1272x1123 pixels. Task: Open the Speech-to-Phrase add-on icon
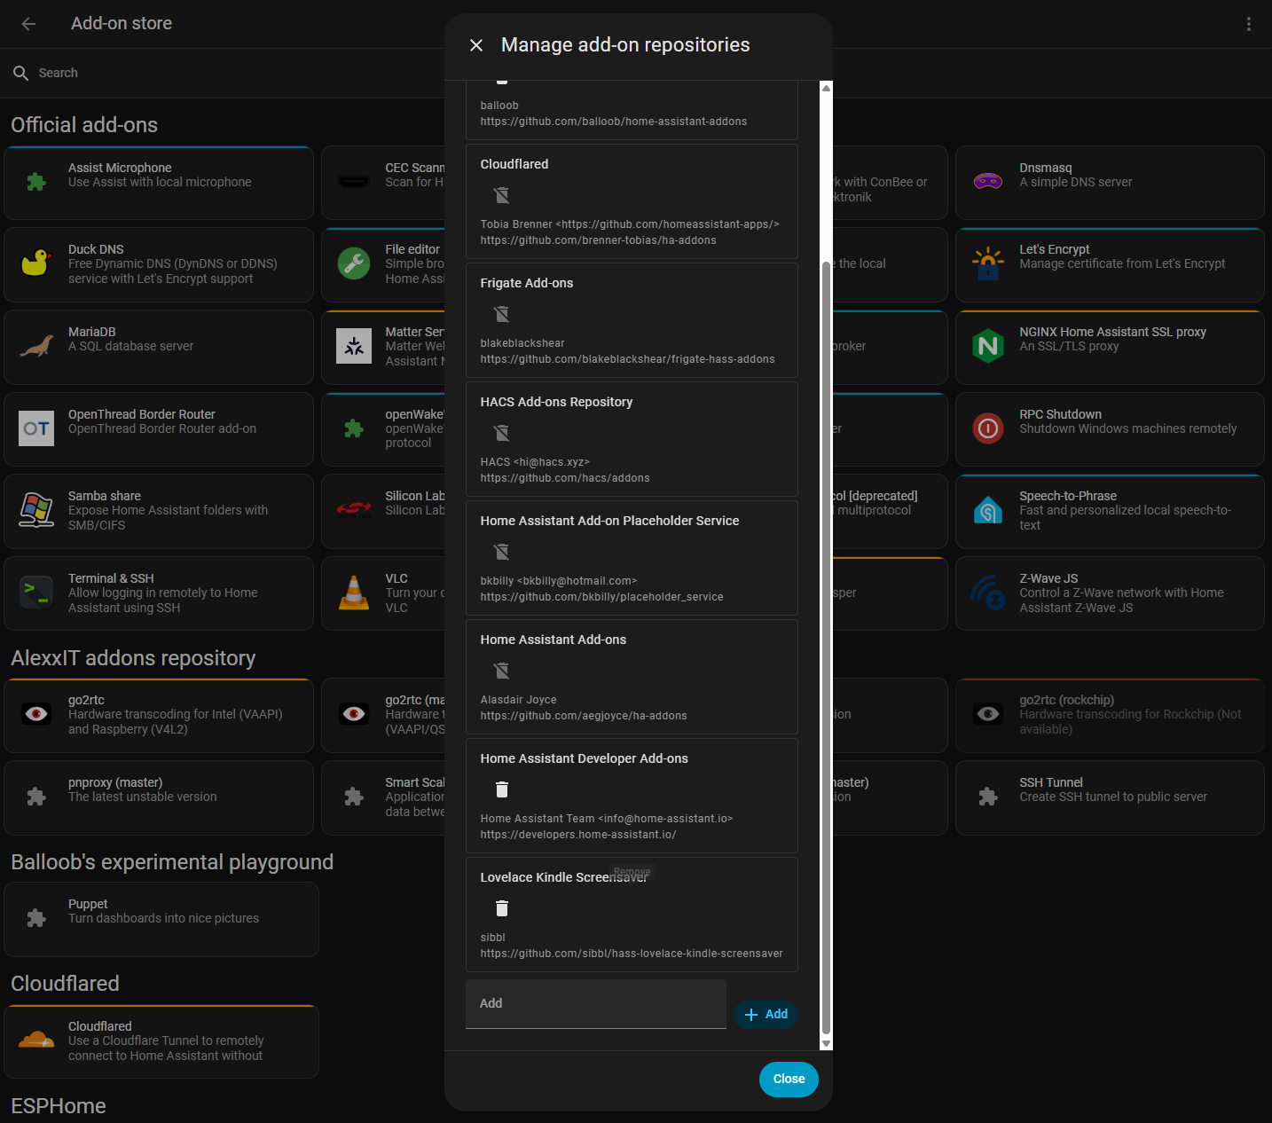[x=988, y=510]
